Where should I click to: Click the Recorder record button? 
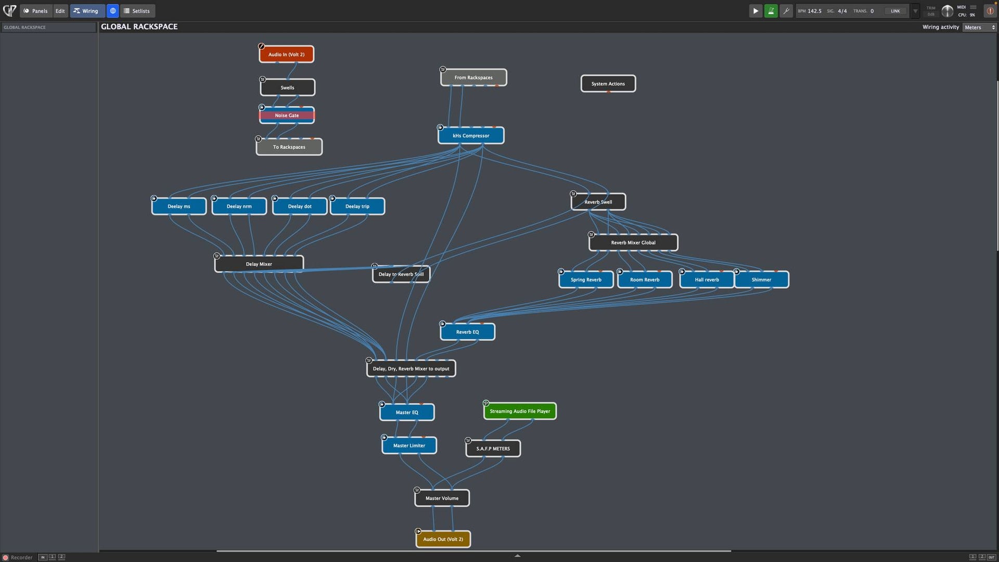coord(6,557)
